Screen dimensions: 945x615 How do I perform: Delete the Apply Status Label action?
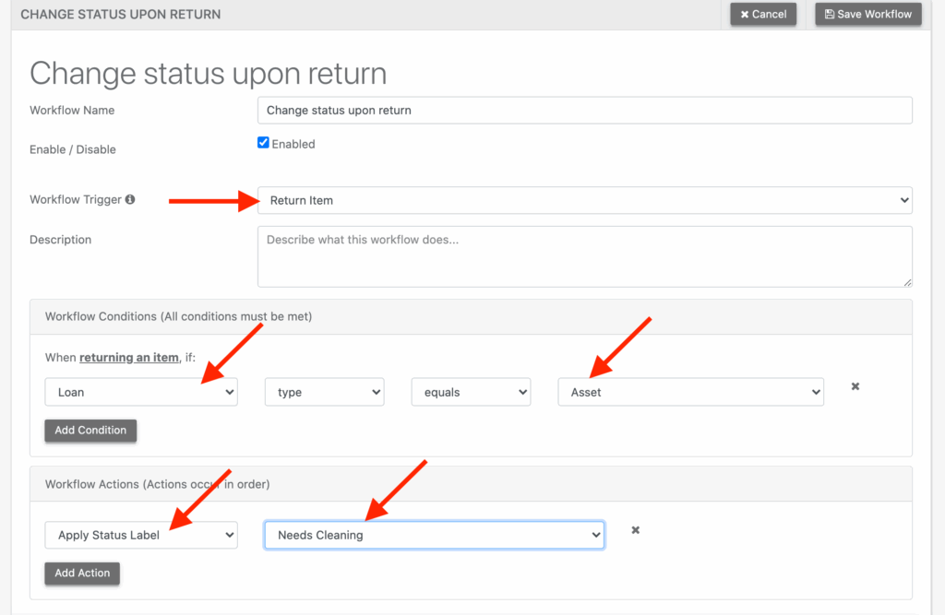635,530
